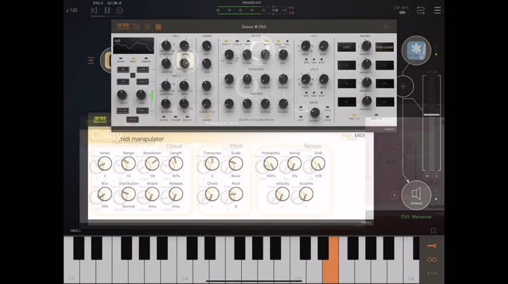Tap the rewind to start transport button
Viewport: 508px width, 284px height.
pyautogui.click(x=94, y=10)
